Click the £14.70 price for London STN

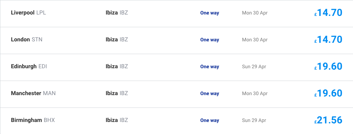pyautogui.click(x=328, y=40)
